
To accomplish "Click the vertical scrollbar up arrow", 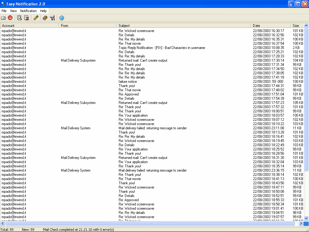I will tap(306, 25).
